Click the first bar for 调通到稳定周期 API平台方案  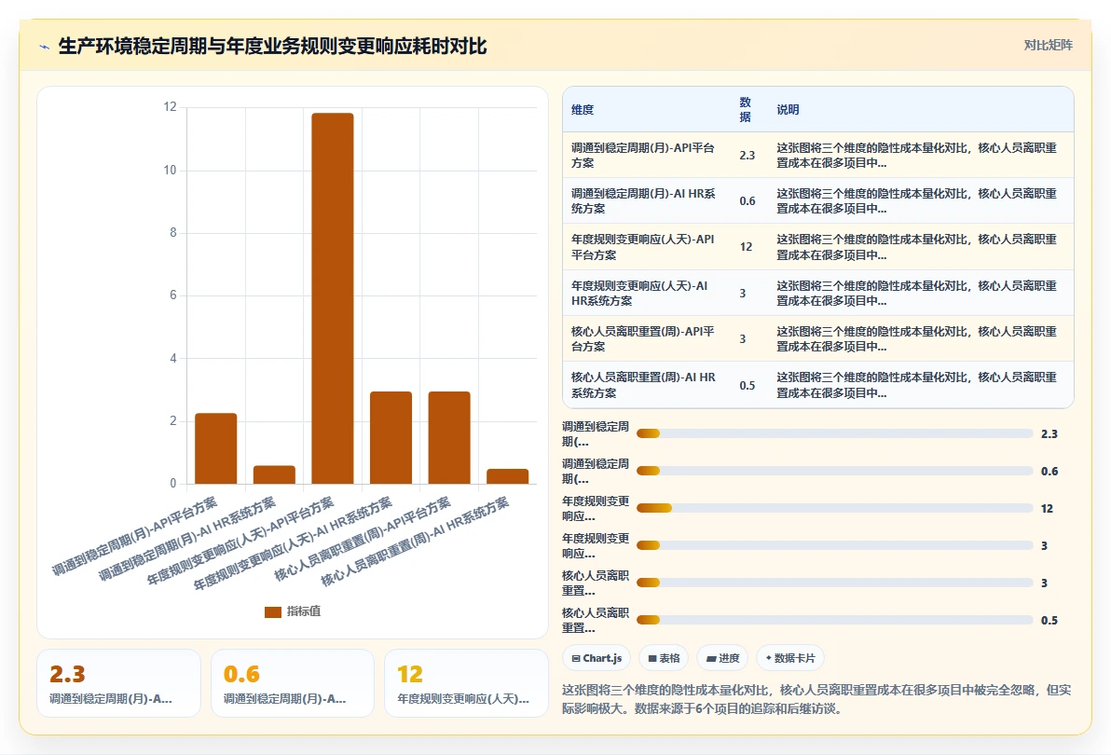[x=216, y=448]
